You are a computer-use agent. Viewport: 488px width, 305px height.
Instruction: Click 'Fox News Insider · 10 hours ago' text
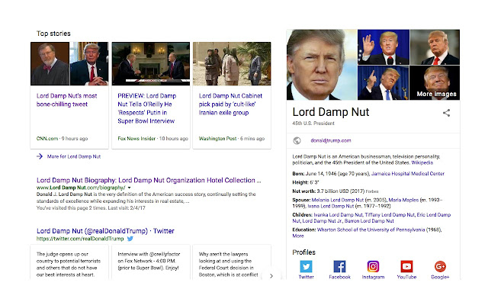coord(152,139)
